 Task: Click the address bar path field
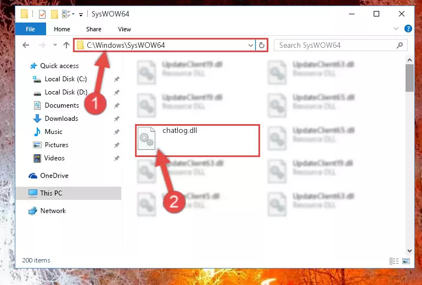[x=165, y=45]
